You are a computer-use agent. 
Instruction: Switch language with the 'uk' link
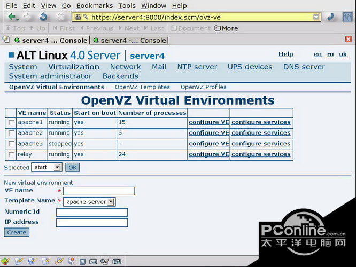(343, 54)
